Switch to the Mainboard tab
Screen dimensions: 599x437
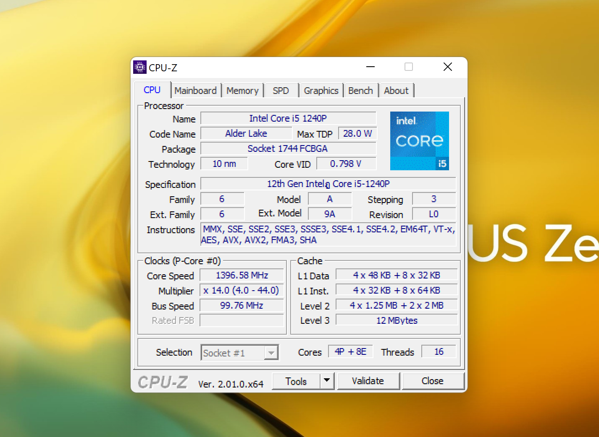coord(196,91)
